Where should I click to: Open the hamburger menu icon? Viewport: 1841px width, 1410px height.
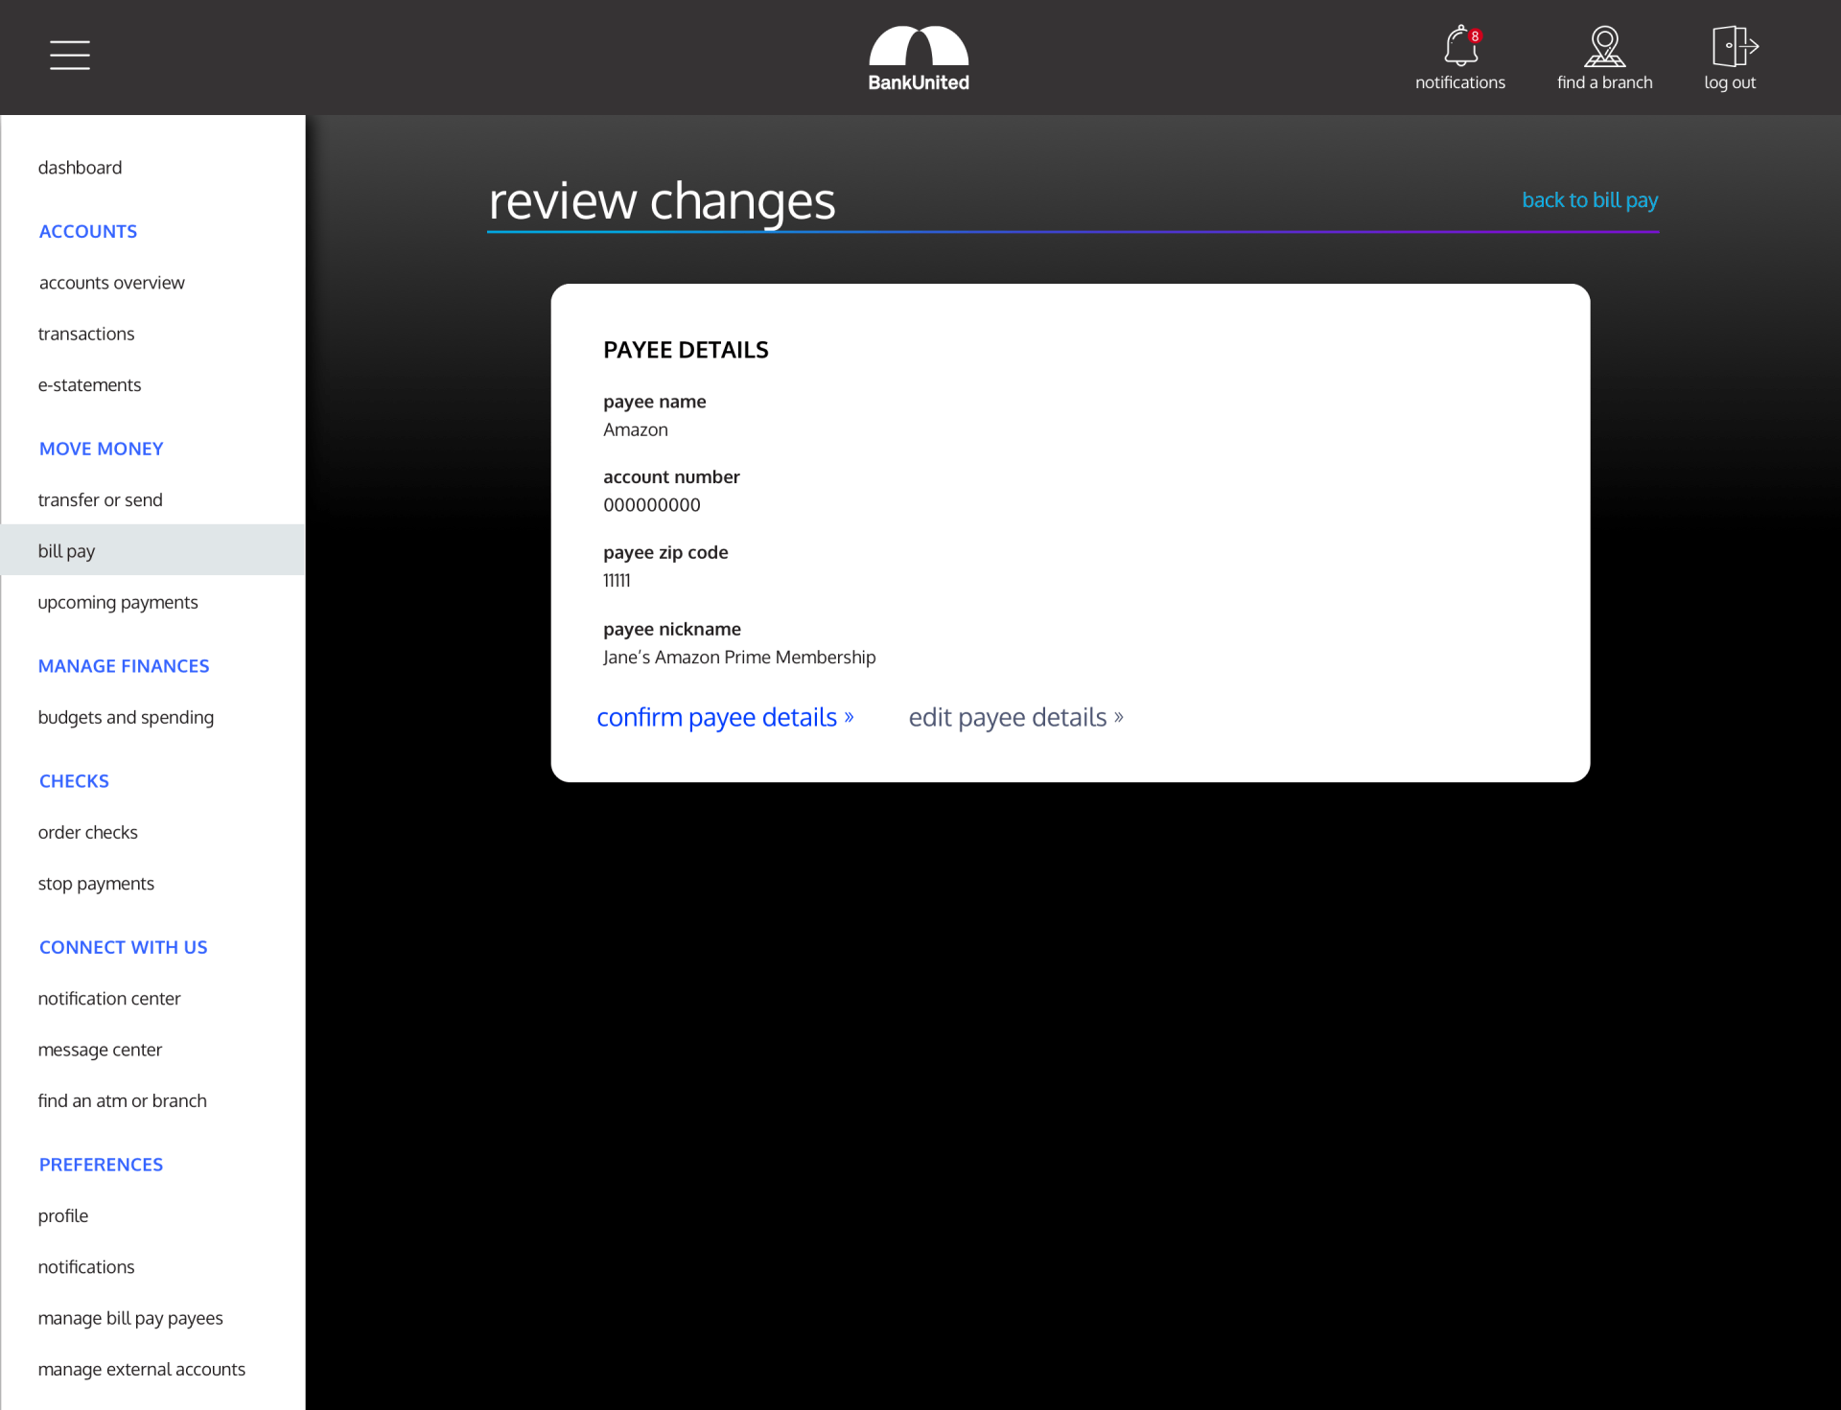coord(70,56)
